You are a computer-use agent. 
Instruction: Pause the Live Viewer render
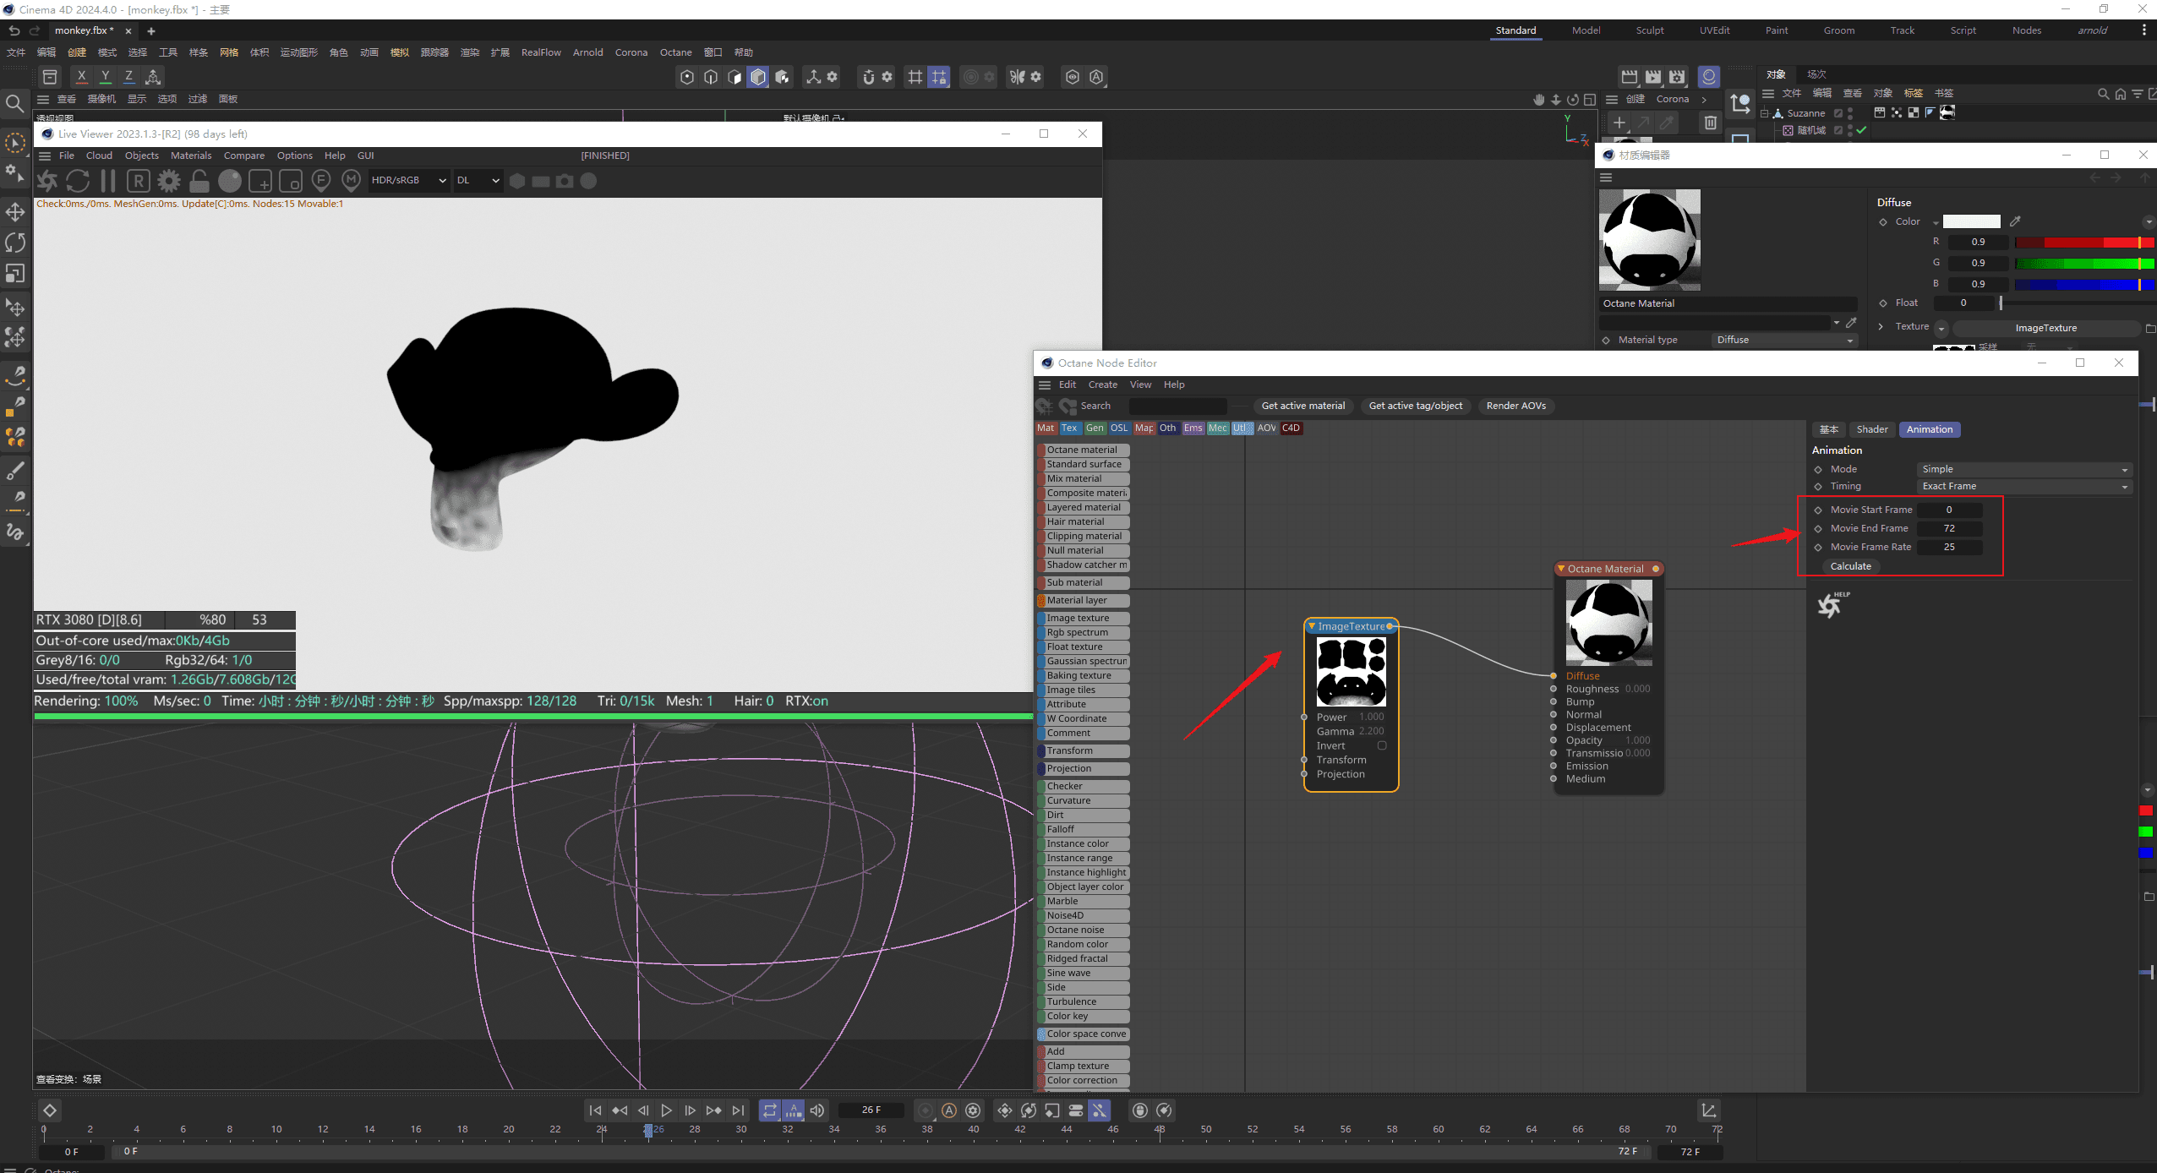point(108,180)
